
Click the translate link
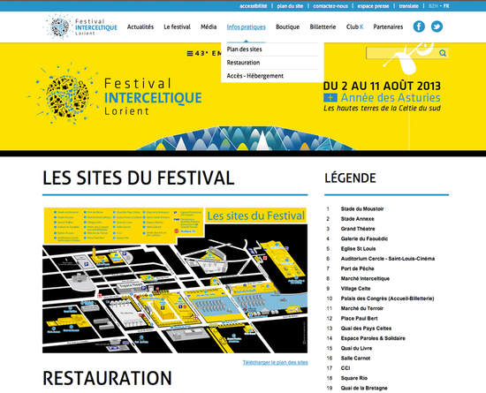coord(409,6)
